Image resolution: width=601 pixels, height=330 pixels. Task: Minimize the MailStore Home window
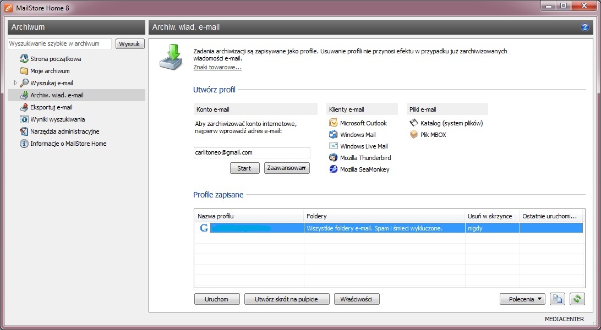549,5
